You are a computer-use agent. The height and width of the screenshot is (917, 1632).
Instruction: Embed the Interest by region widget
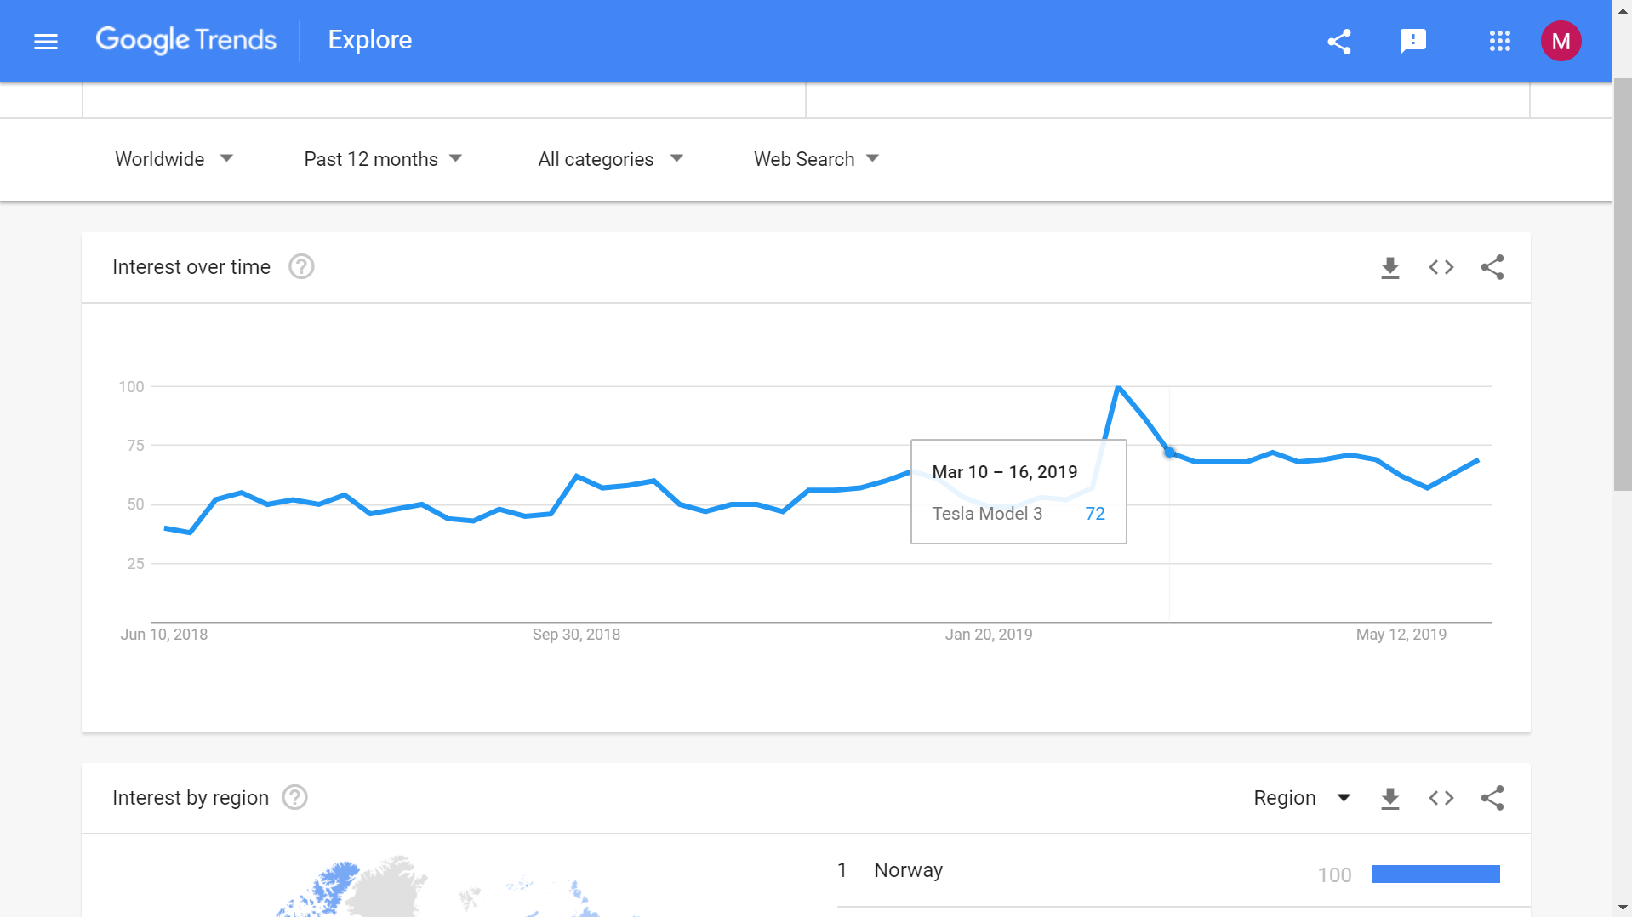coord(1441,798)
